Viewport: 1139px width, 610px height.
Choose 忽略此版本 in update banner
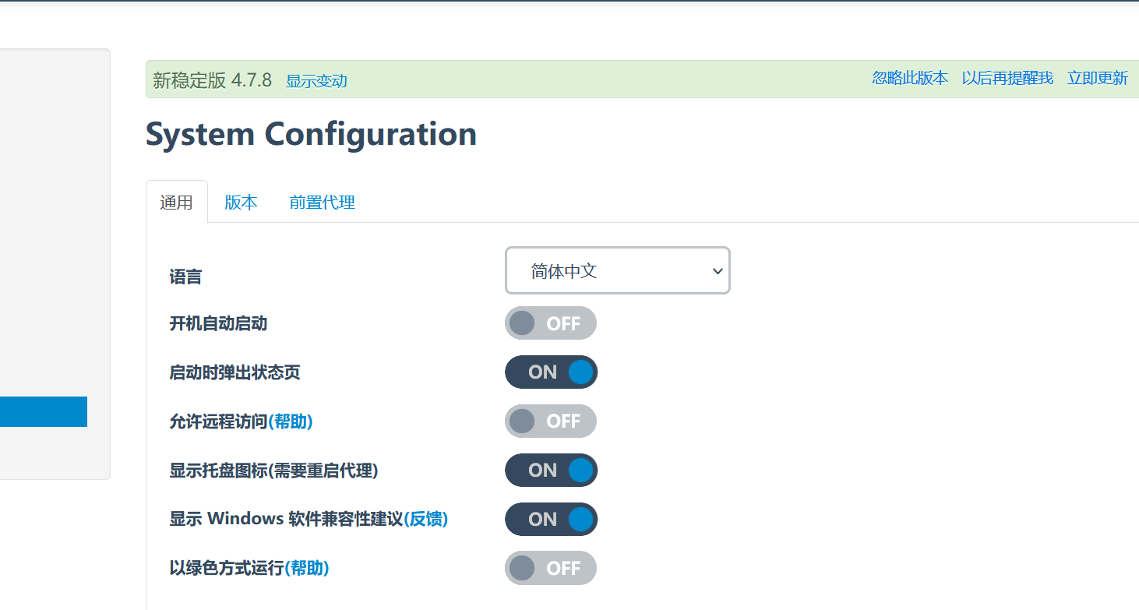910,78
